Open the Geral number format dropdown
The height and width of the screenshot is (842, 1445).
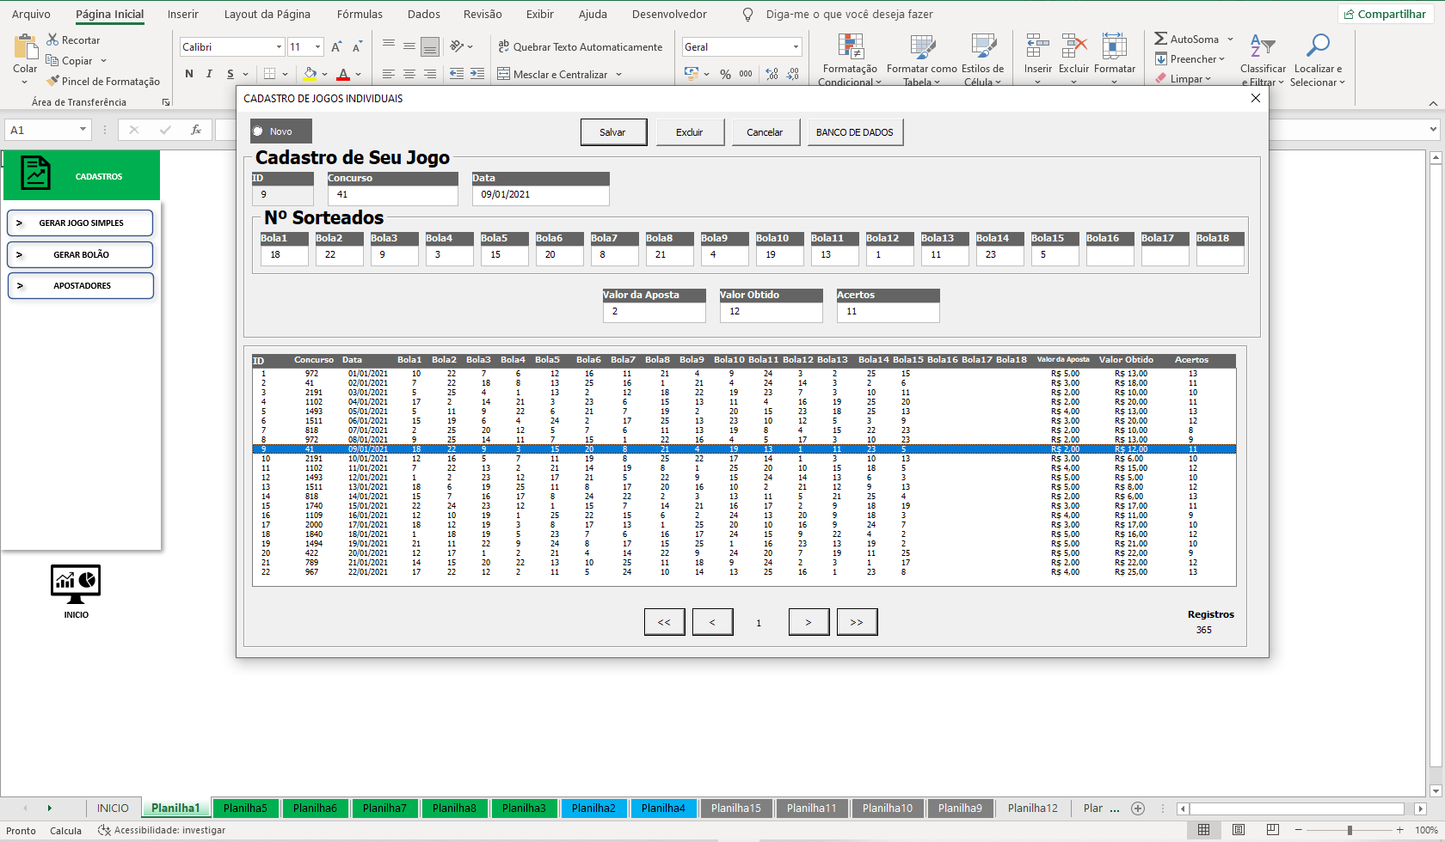point(796,47)
